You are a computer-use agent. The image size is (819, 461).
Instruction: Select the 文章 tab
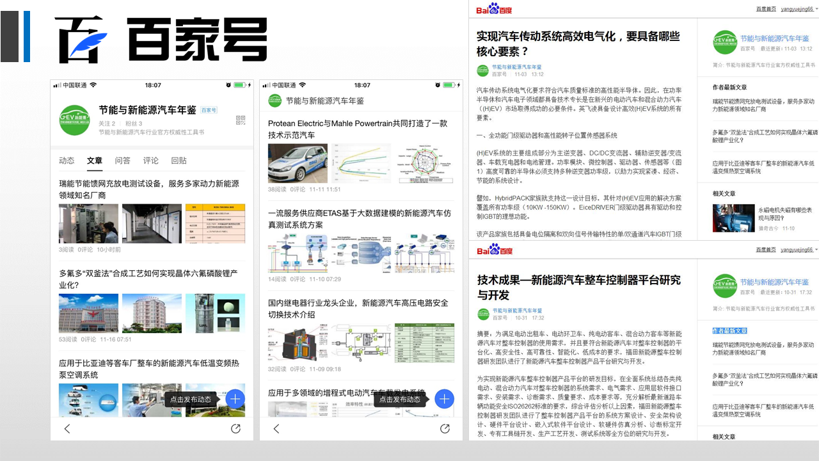point(95,161)
